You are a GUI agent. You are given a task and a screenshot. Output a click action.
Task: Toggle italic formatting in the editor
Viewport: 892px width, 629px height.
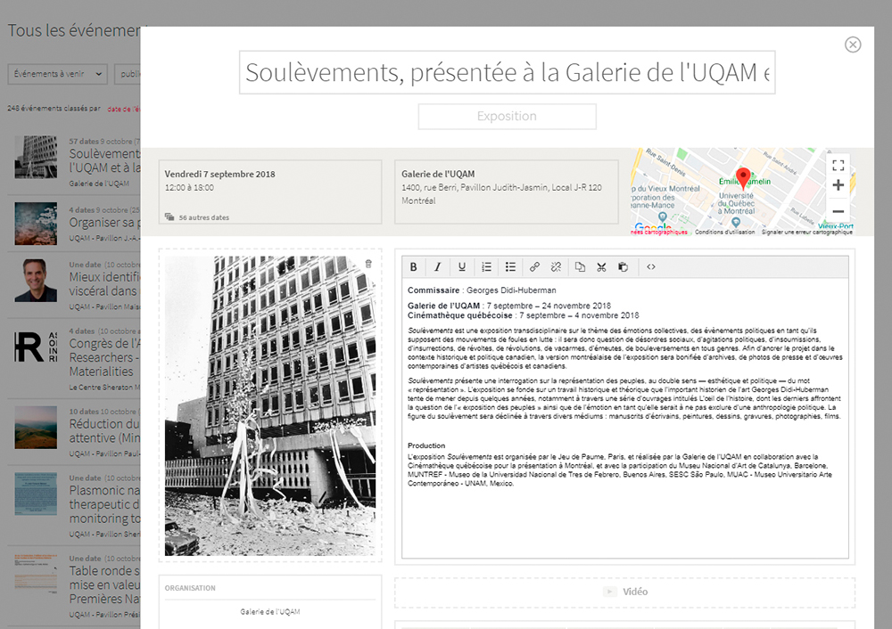tap(438, 266)
